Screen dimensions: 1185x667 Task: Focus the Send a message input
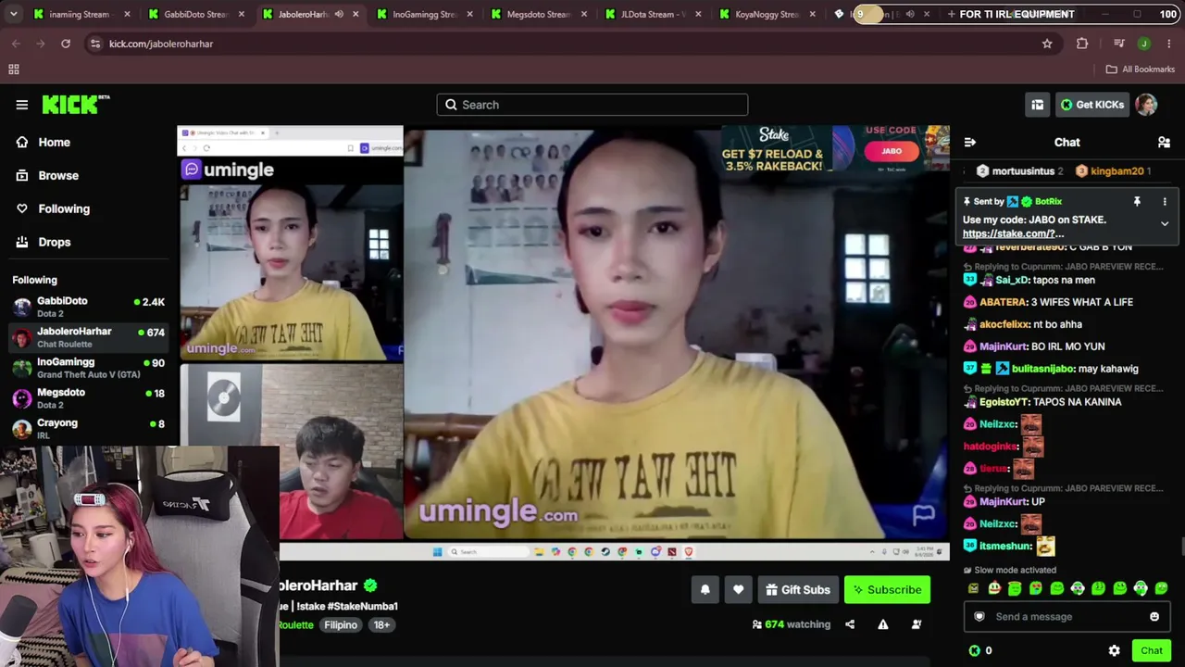1066,616
